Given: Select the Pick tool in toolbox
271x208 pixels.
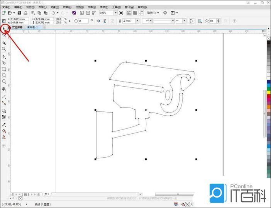Looking at the screenshot, I should [4, 29].
